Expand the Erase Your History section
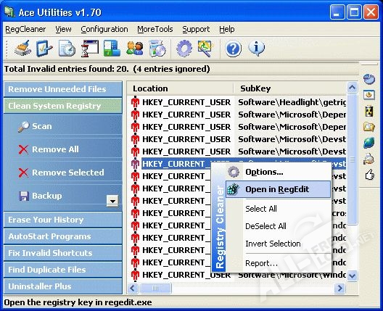Viewport: 383px width, 311px height. 63,220
